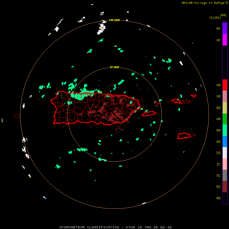Viewport: 229px width, 229px height.
Task: Click the UK magenta legend swatch
Action: [x=225, y=40]
